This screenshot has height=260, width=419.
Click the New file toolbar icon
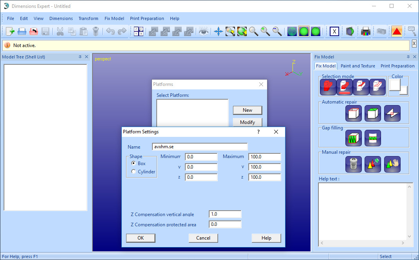pos(10,31)
